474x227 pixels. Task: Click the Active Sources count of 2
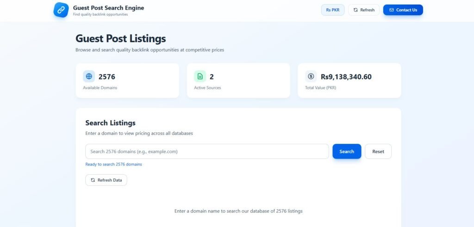[x=212, y=77]
